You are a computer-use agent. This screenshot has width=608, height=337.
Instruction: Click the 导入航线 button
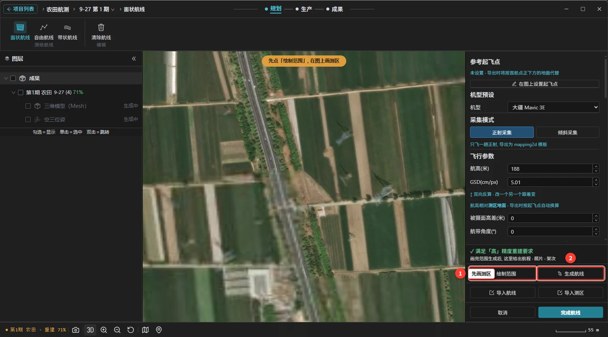pyautogui.click(x=502, y=293)
